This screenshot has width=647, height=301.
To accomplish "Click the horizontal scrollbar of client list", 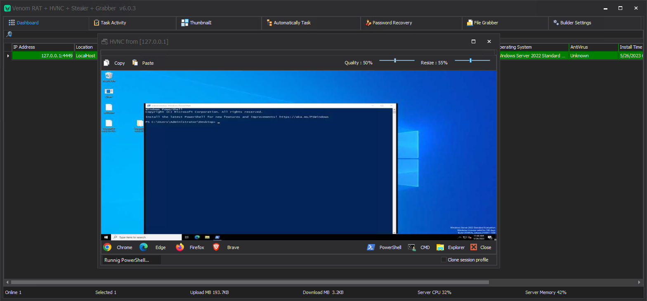I will click(x=250, y=282).
